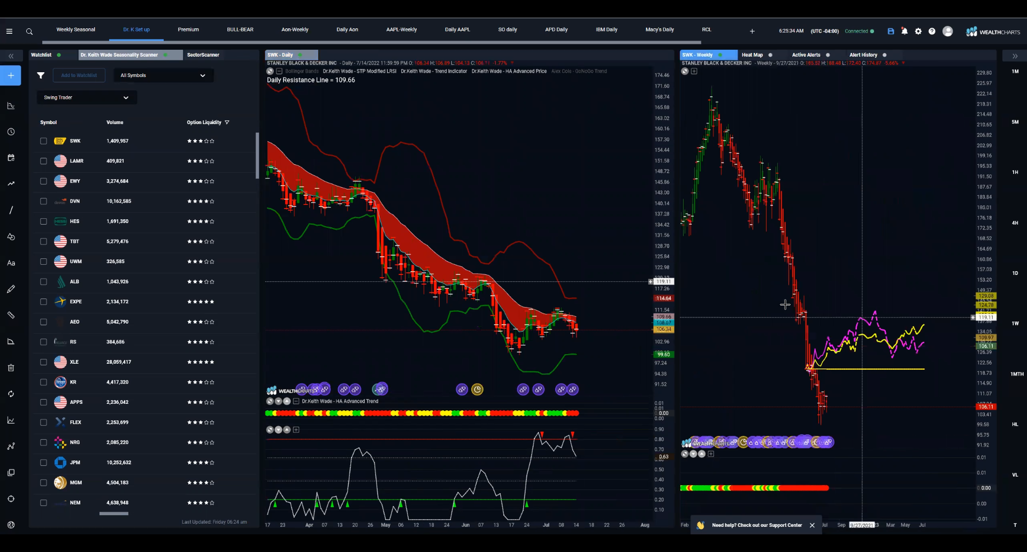Select the Aa text annotation tool

pos(11,263)
